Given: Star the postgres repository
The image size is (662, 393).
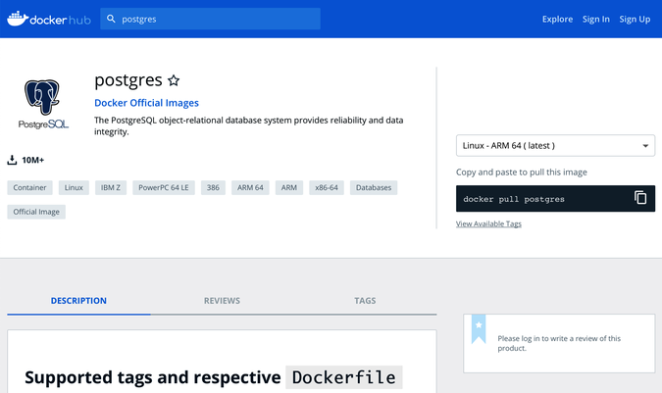Looking at the screenshot, I should tap(174, 80).
